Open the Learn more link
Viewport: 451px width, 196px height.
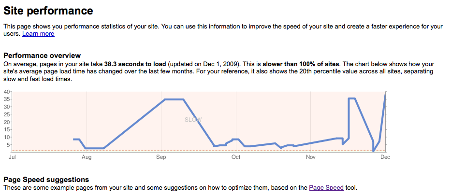[38, 34]
